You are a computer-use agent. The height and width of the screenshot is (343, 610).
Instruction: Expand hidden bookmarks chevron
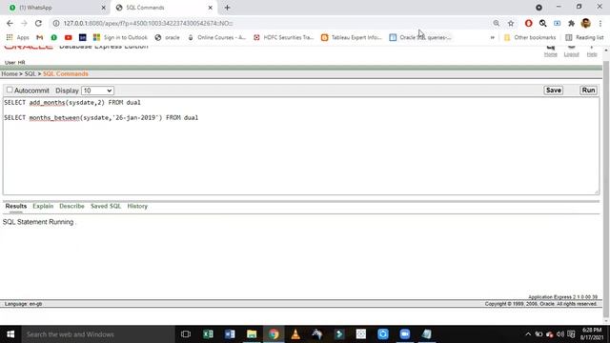click(492, 37)
